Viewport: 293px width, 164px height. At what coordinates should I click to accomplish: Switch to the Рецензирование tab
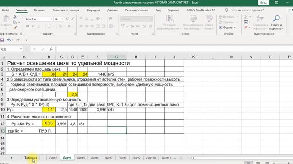137,10
